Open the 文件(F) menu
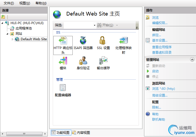196x137 pixels. pyautogui.click(x=9, y=3)
